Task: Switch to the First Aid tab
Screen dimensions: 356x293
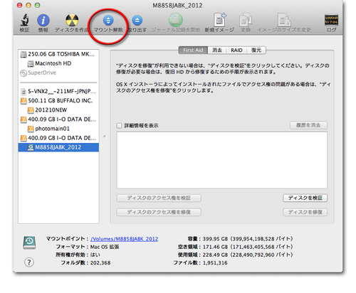Action: coord(193,50)
